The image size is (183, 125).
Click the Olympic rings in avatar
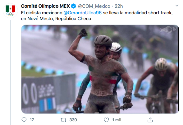10,14
